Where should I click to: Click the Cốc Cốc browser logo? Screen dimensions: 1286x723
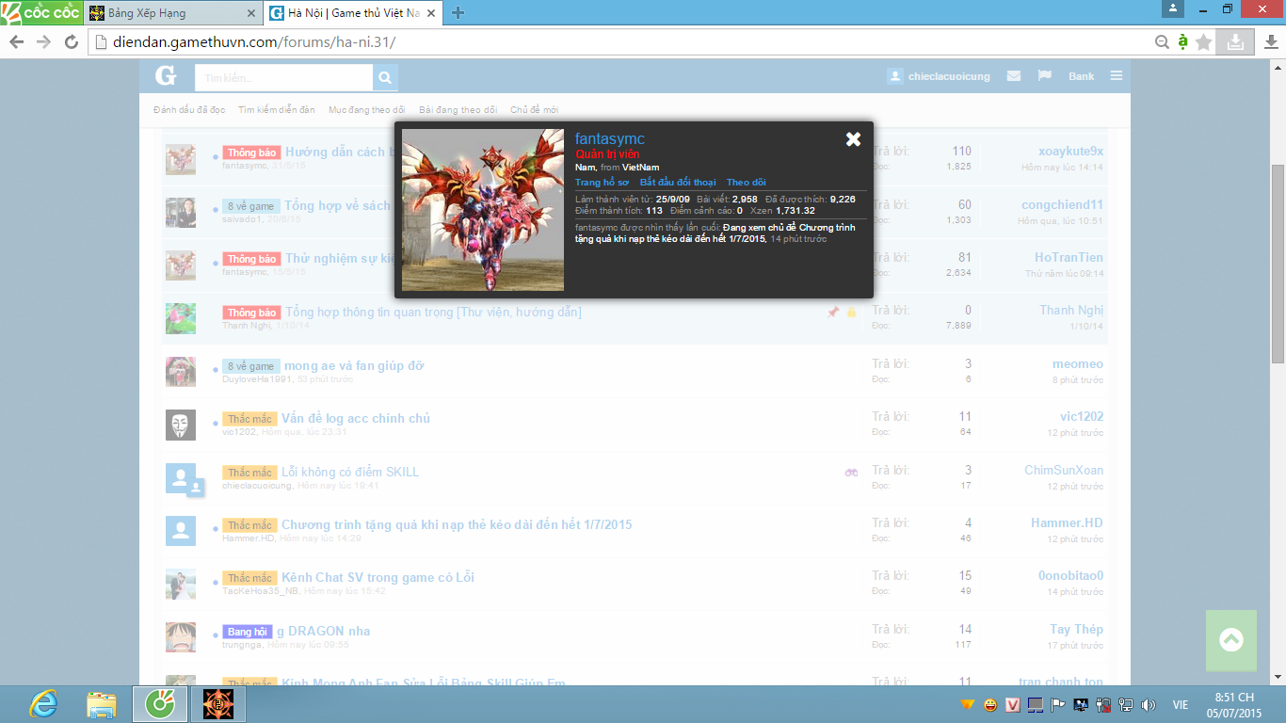tap(40, 11)
